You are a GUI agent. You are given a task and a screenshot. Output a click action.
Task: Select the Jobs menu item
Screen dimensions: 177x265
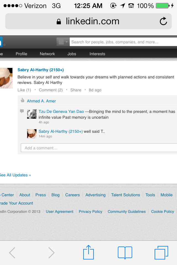(72, 54)
